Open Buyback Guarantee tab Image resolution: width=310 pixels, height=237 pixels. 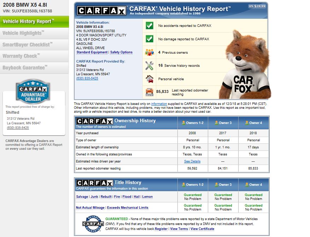point(34,68)
